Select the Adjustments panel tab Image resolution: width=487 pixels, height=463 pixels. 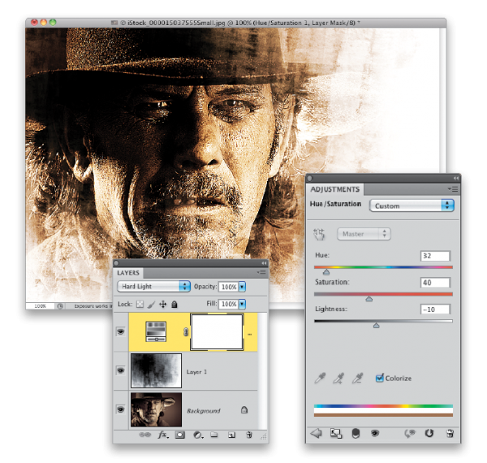pyautogui.click(x=336, y=188)
